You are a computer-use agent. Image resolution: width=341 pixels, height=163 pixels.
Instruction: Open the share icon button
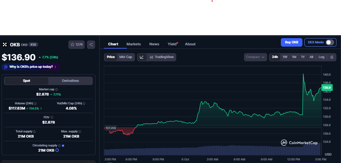point(91,45)
